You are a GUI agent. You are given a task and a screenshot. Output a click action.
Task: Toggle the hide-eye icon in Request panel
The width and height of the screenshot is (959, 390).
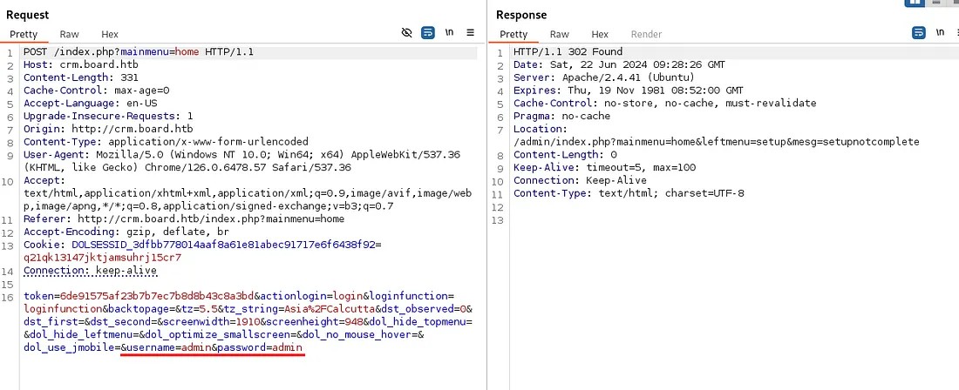[406, 33]
